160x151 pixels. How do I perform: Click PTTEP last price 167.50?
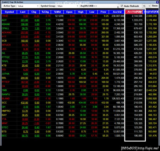click(24, 82)
